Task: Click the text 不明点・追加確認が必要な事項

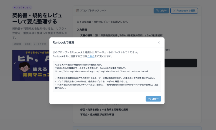Action: click(x=97, y=114)
